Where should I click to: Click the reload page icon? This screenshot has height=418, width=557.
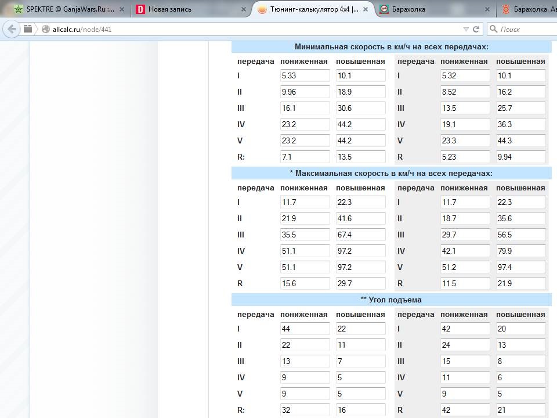tap(476, 29)
